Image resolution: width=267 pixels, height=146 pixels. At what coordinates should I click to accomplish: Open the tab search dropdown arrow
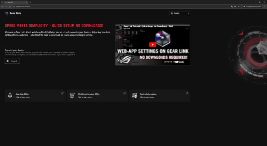tap(2, 2)
